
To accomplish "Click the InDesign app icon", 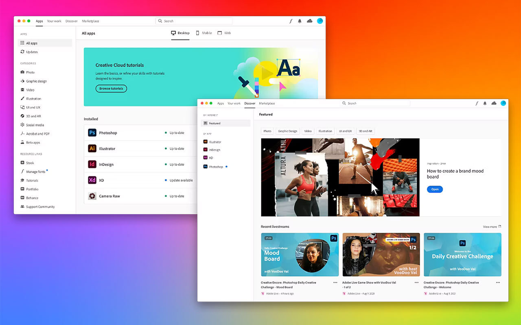I will (x=92, y=164).
